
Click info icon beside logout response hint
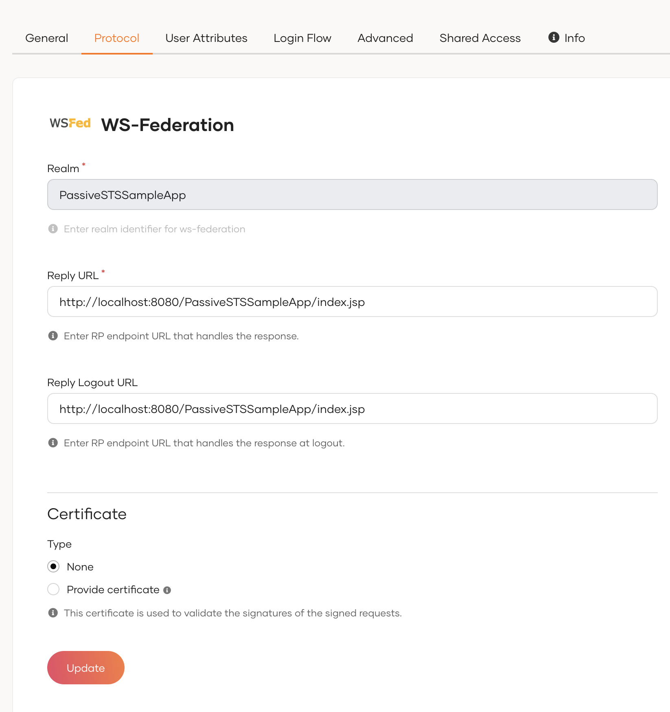(53, 443)
